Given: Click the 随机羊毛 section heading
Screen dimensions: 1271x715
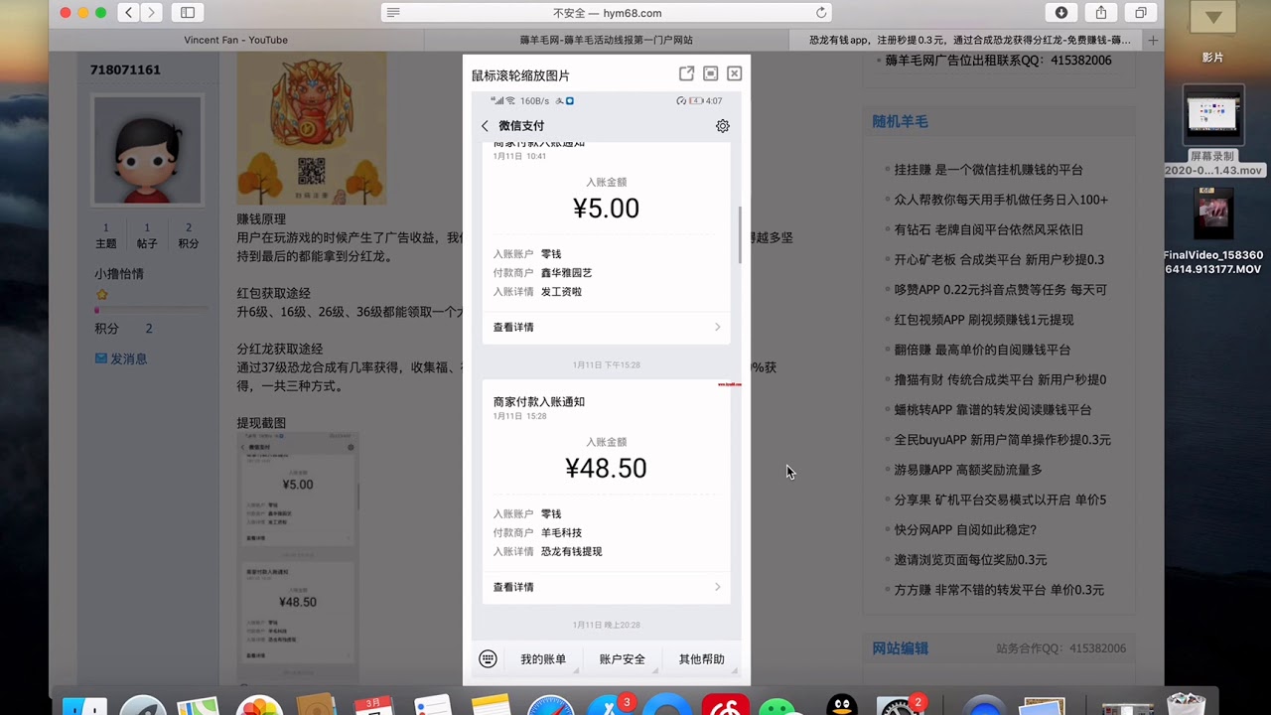Looking at the screenshot, I should pos(900,121).
